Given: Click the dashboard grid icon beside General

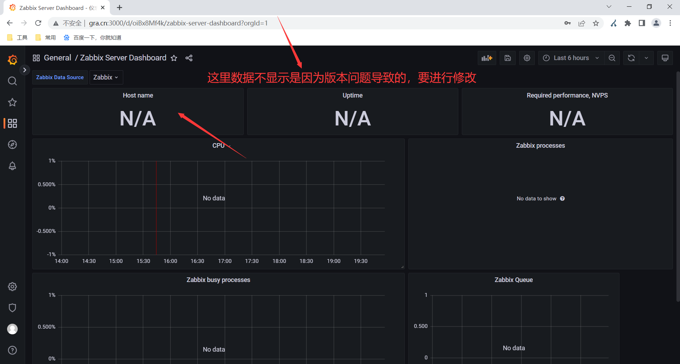Looking at the screenshot, I should 36,58.
